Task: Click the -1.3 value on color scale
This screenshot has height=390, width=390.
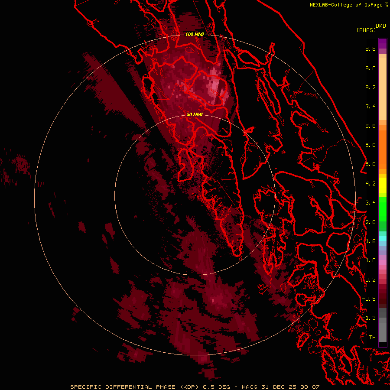Action: coord(369,318)
